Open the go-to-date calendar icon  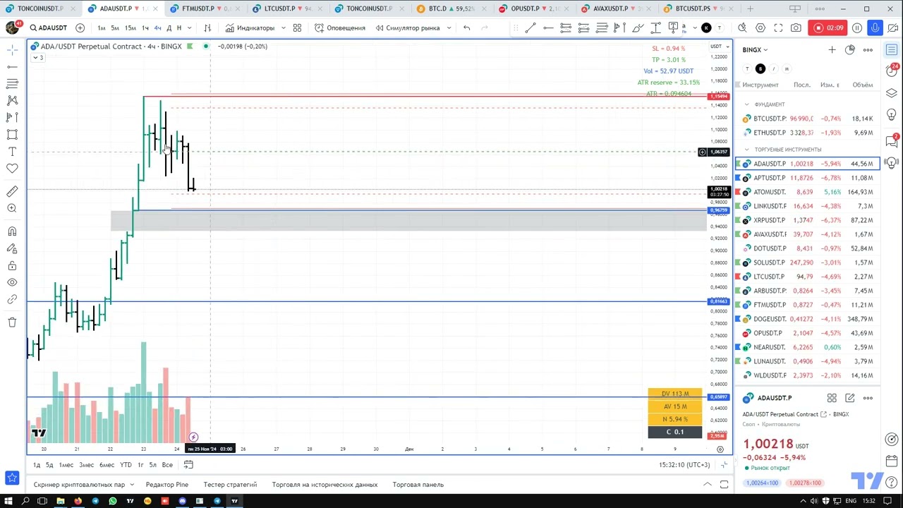(x=188, y=465)
